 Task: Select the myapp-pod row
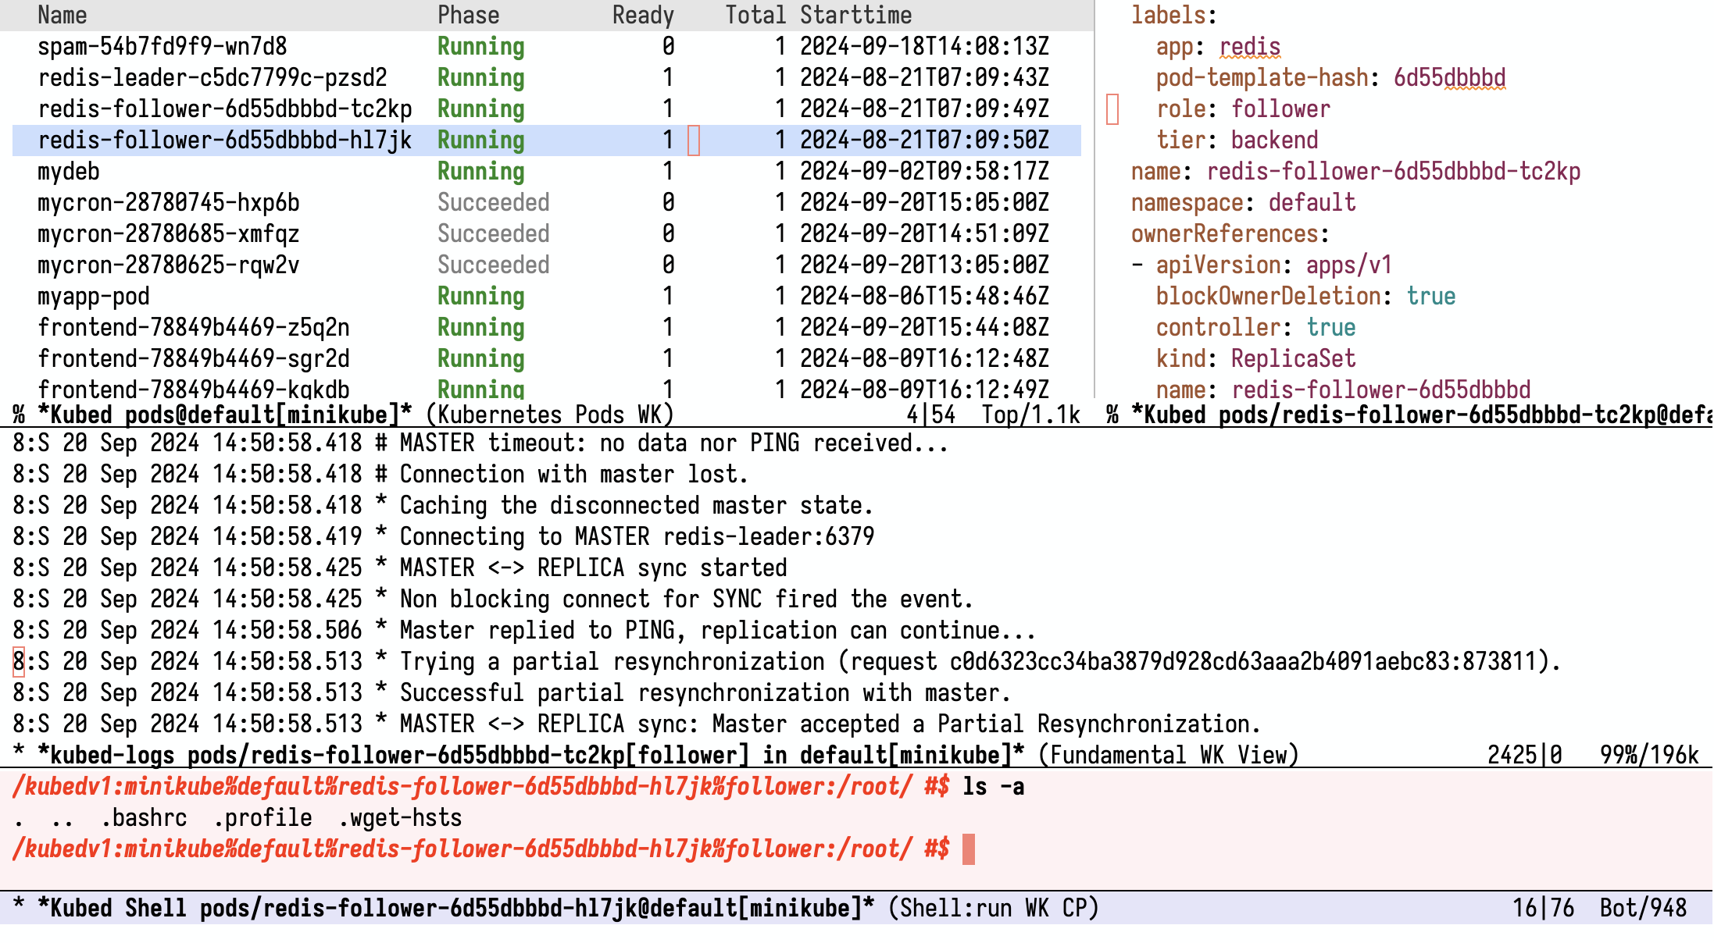92,296
